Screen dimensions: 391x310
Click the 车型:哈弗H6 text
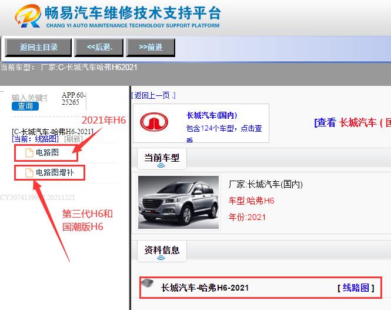coord(252,201)
